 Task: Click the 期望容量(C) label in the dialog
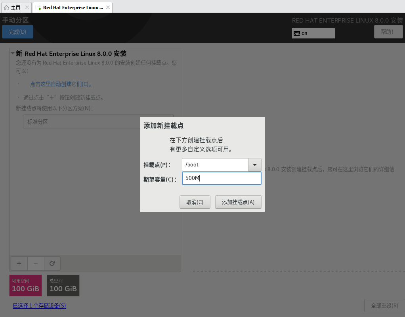coord(160,180)
